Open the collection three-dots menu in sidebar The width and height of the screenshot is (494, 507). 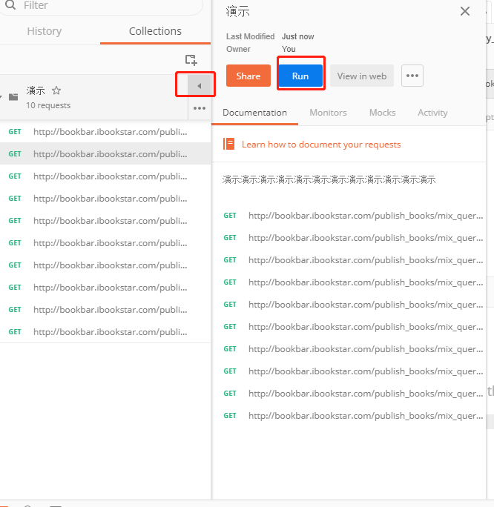pos(199,108)
